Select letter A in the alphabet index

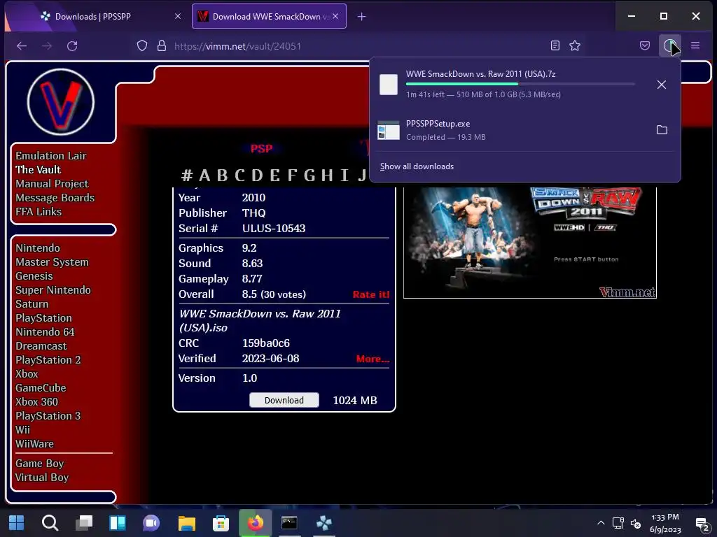[x=204, y=175]
